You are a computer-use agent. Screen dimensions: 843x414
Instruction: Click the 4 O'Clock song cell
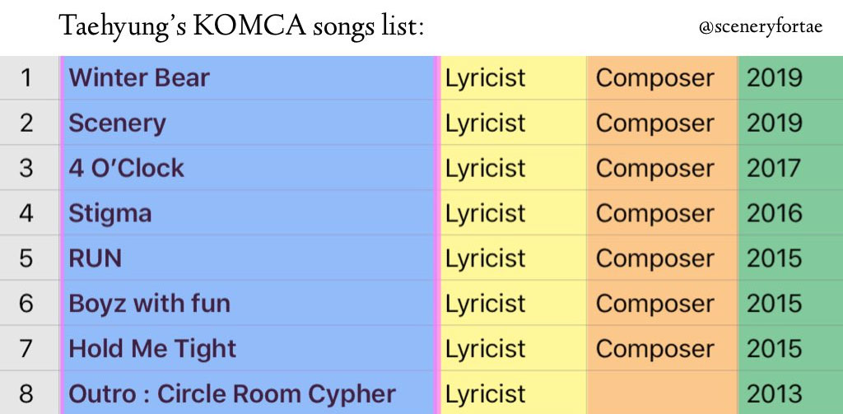point(247,168)
